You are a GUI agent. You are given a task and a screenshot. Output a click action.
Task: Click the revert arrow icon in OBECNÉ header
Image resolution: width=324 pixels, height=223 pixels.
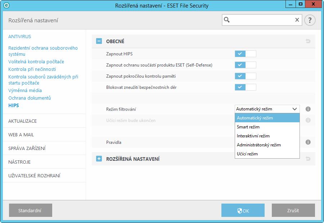pos(308,41)
